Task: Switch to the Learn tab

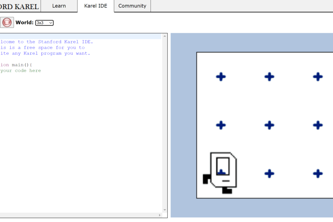Action: pyautogui.click(x=59, y=6)
